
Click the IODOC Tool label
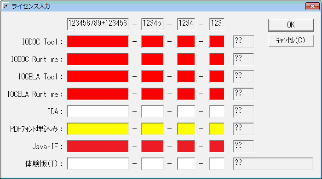pyautogui.click(x=42, y=42)
